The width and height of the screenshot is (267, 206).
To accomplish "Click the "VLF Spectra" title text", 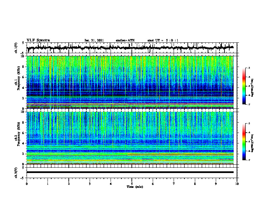I will (x=38, y=40).
